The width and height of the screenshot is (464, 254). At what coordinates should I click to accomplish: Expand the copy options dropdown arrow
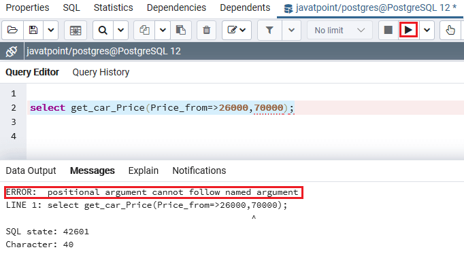tap(163, 30)
